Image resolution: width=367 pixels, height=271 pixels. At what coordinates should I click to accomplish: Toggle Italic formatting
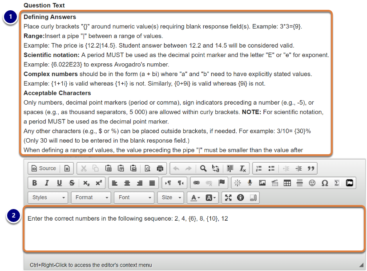[x=47, y=183]
